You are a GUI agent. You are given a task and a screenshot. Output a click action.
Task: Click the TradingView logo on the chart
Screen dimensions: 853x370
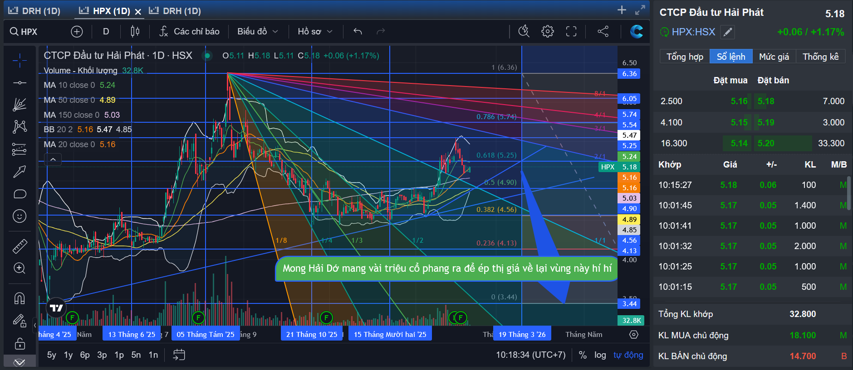coord(56,308)
